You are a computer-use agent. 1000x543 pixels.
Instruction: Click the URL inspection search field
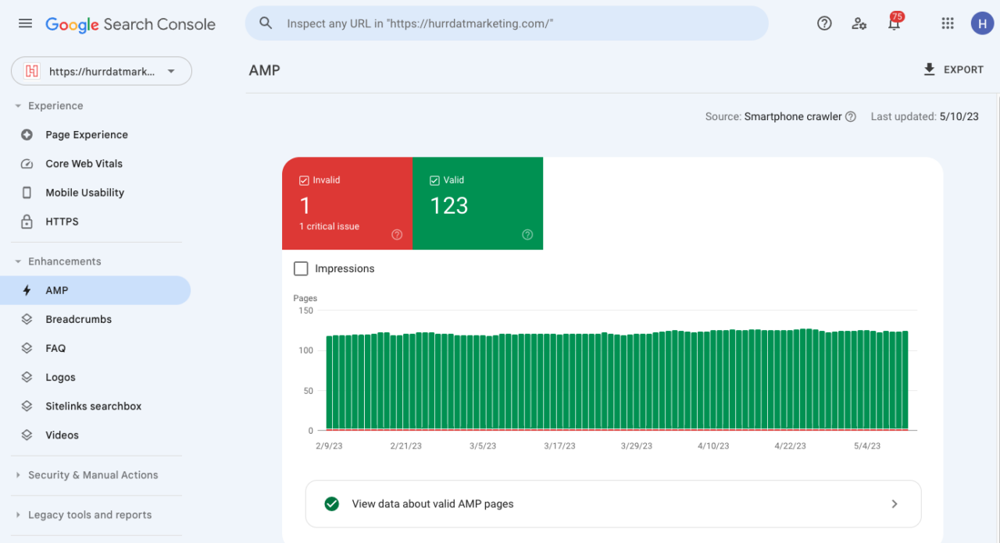coord(508,23)
